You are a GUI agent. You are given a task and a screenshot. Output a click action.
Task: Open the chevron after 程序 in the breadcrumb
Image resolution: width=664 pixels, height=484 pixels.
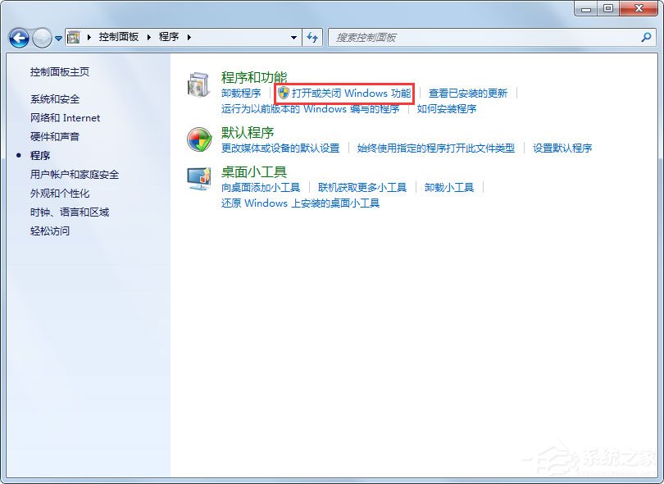[x=191, y=37]
